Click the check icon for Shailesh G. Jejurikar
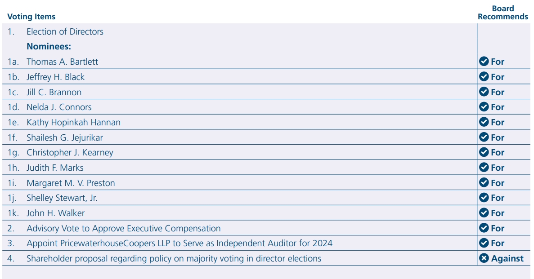The height and width of the screenshot is (279, 534). tap(484, 137)
